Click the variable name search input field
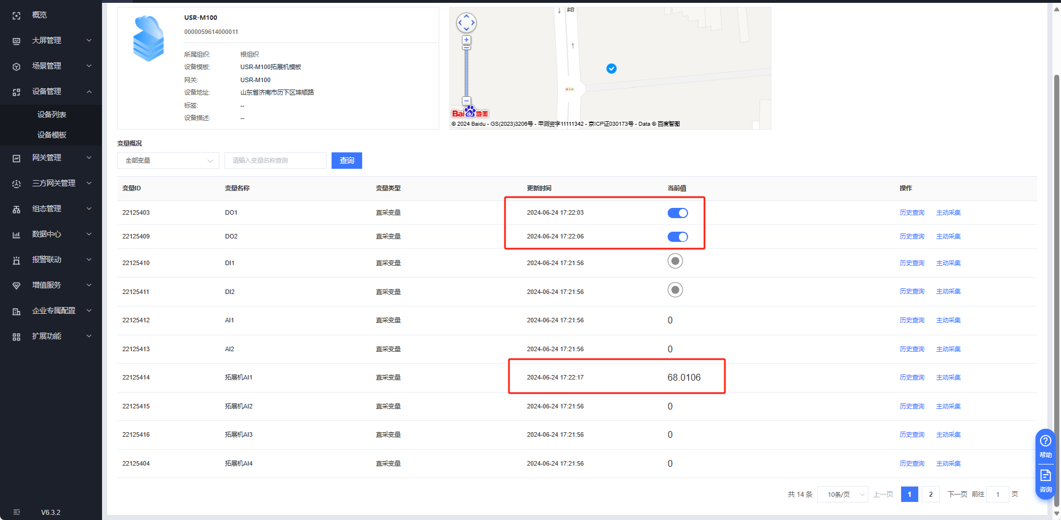 click(275, 161)
